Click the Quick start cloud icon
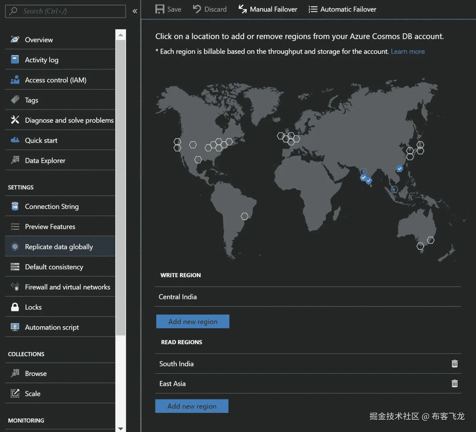 click(15, 140)
